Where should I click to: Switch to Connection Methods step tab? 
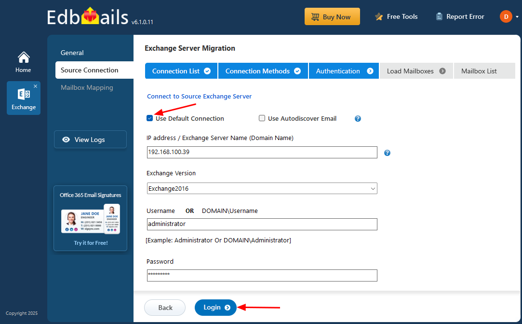click(x=263, y=71)
